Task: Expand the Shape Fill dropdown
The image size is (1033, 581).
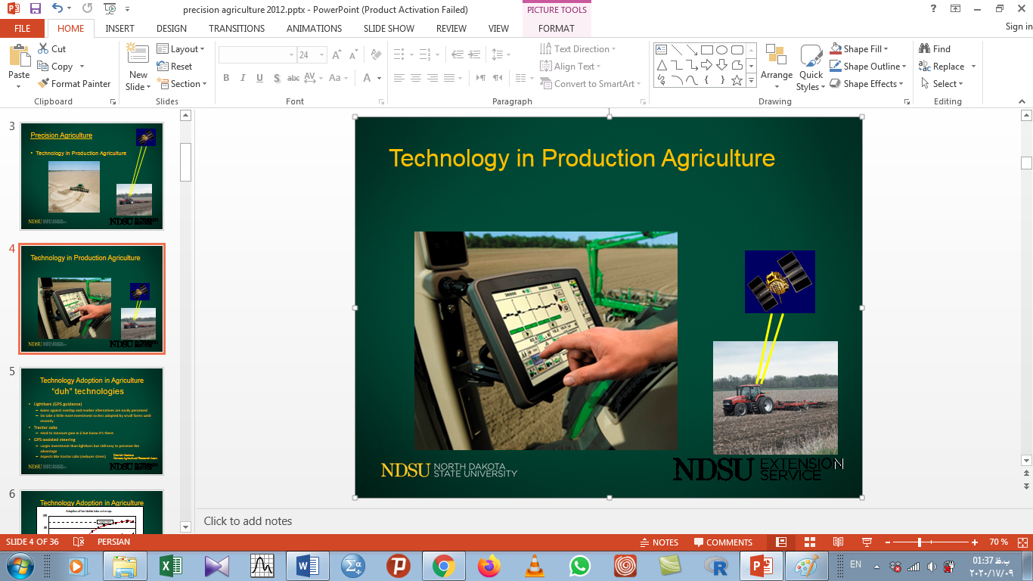Action: [886, 49]
